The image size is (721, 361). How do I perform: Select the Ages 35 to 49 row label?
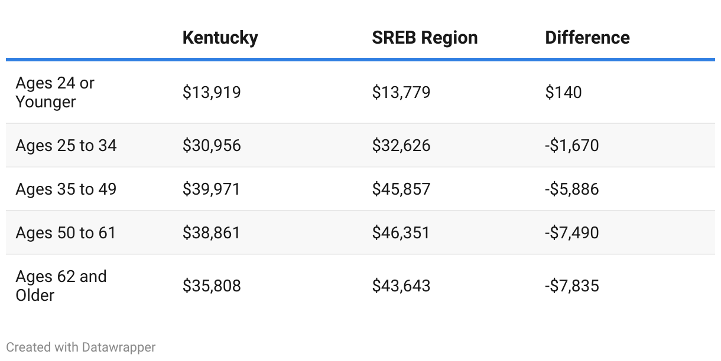(66, 189)
